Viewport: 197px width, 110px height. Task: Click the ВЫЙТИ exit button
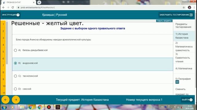(187, 100)
